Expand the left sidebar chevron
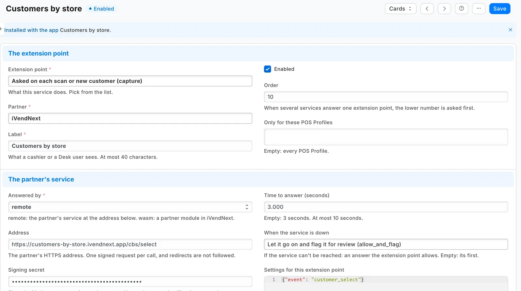Image resolution: width=521 pixels, height=291 pixels. 1,29
